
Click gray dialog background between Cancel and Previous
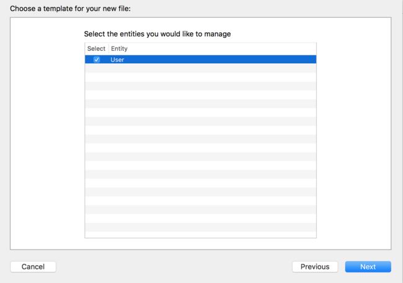coord(174,266)
